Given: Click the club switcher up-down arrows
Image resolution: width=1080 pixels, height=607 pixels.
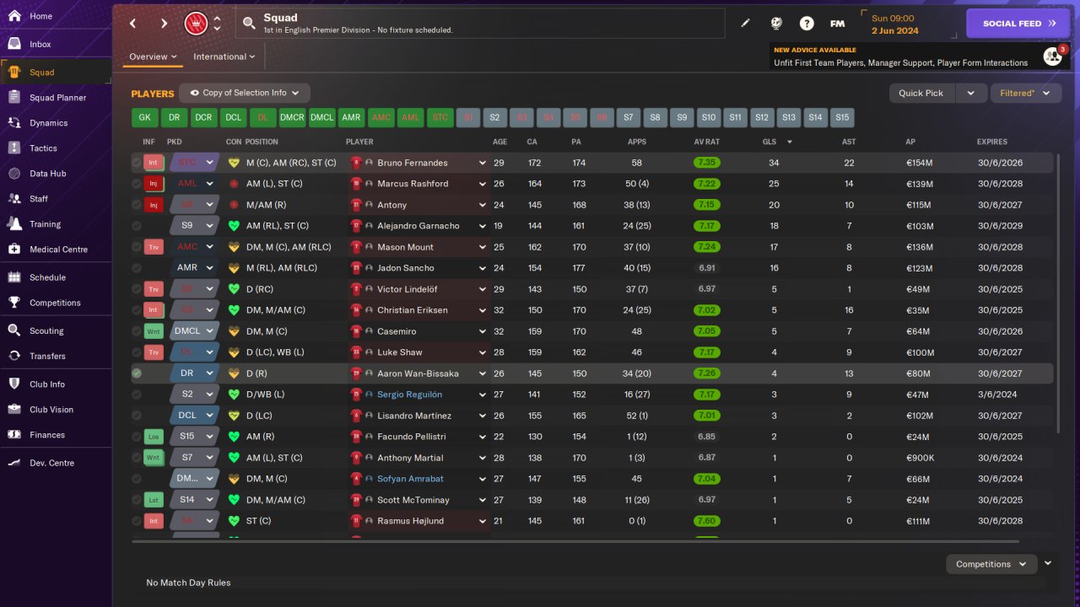Looking at the screenshot, I should pos(217,24).
